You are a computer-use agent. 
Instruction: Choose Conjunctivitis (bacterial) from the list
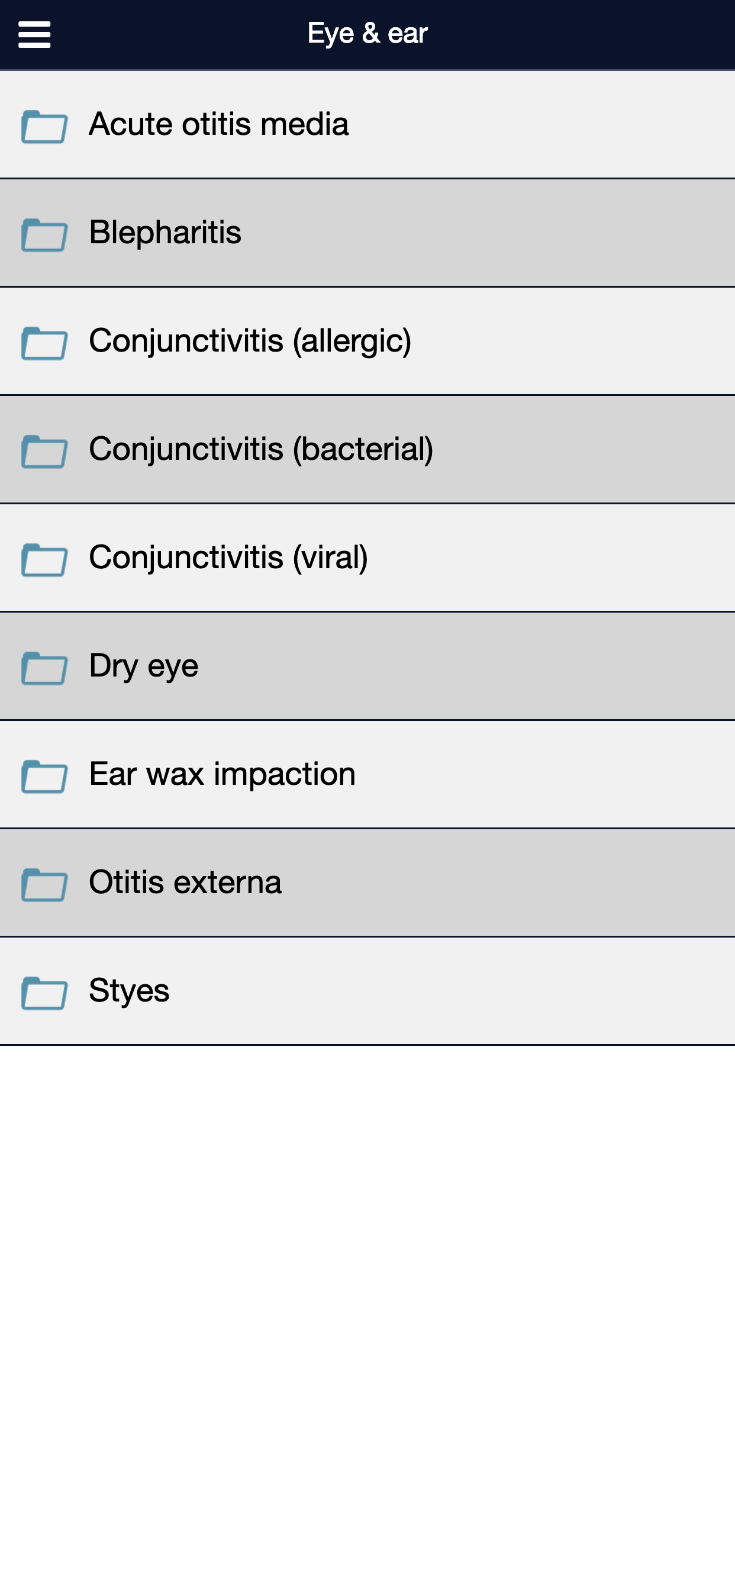(367, 450)
